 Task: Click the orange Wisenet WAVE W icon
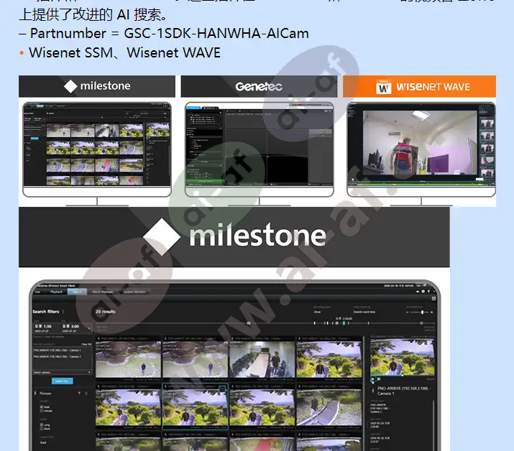[x=384, y=87]
